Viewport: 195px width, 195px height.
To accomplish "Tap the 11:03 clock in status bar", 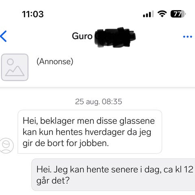I will click(33, 14).
